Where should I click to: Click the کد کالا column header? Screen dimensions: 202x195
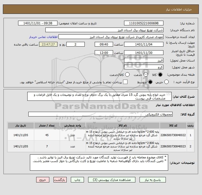pos(173,125)
